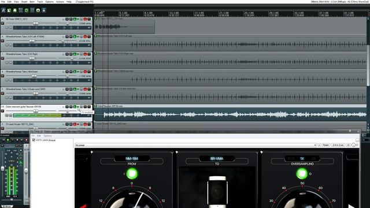Click the Param button in the FX window
Viewport: 370px width, 208px height.
point(325,145)
